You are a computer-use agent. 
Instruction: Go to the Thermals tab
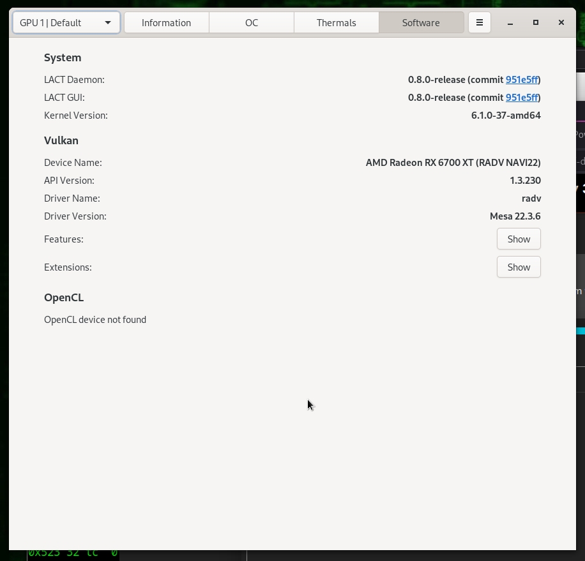click(x=336, y=22)
